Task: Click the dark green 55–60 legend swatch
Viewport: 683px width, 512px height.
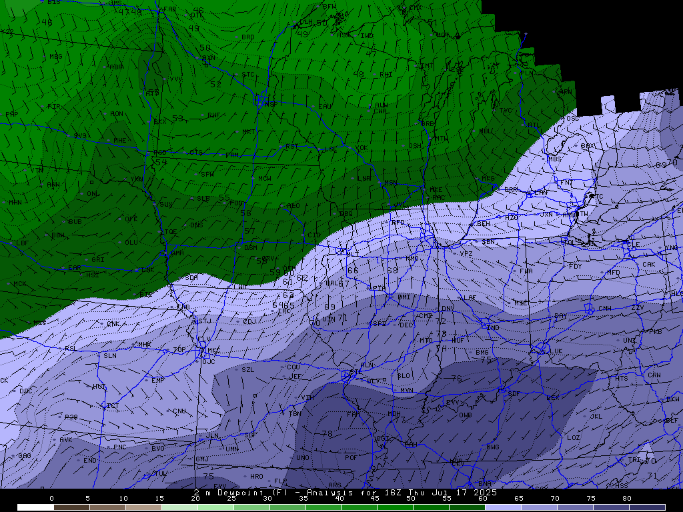Action: pos(467,507)
